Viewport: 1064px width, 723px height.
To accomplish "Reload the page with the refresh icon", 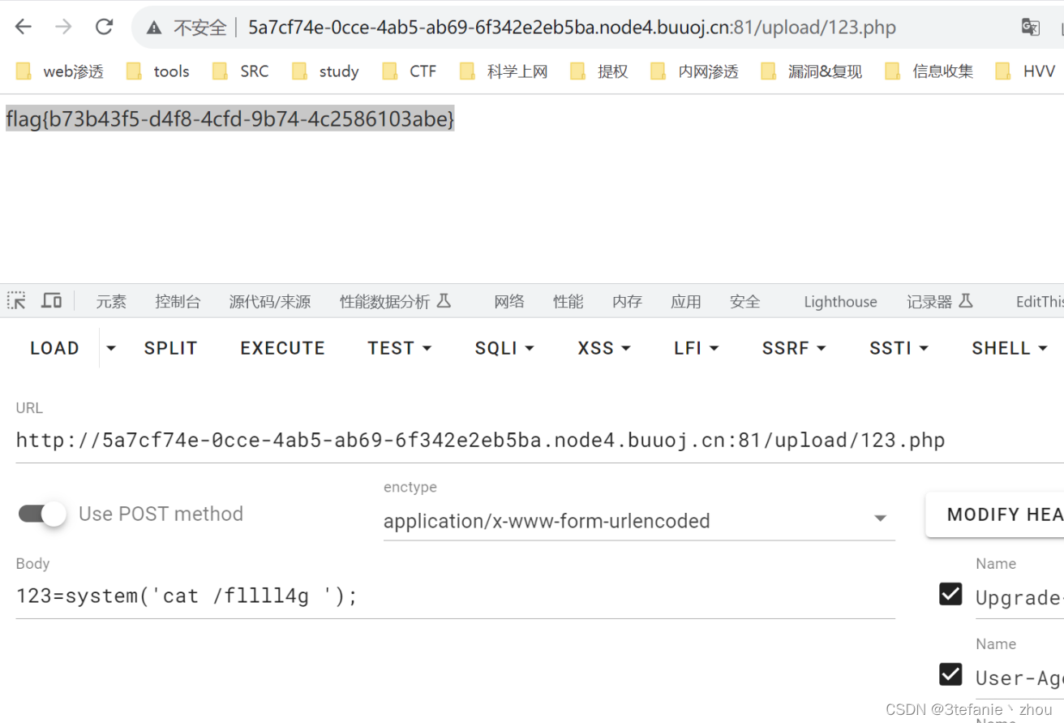I will point(104,27).
